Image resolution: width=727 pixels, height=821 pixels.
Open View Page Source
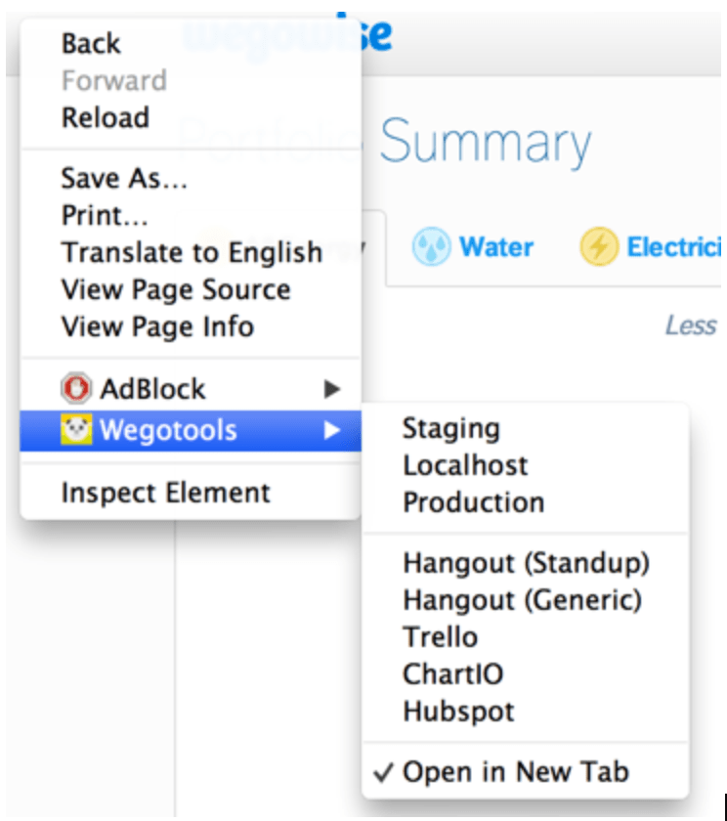[x=175, y=289]
